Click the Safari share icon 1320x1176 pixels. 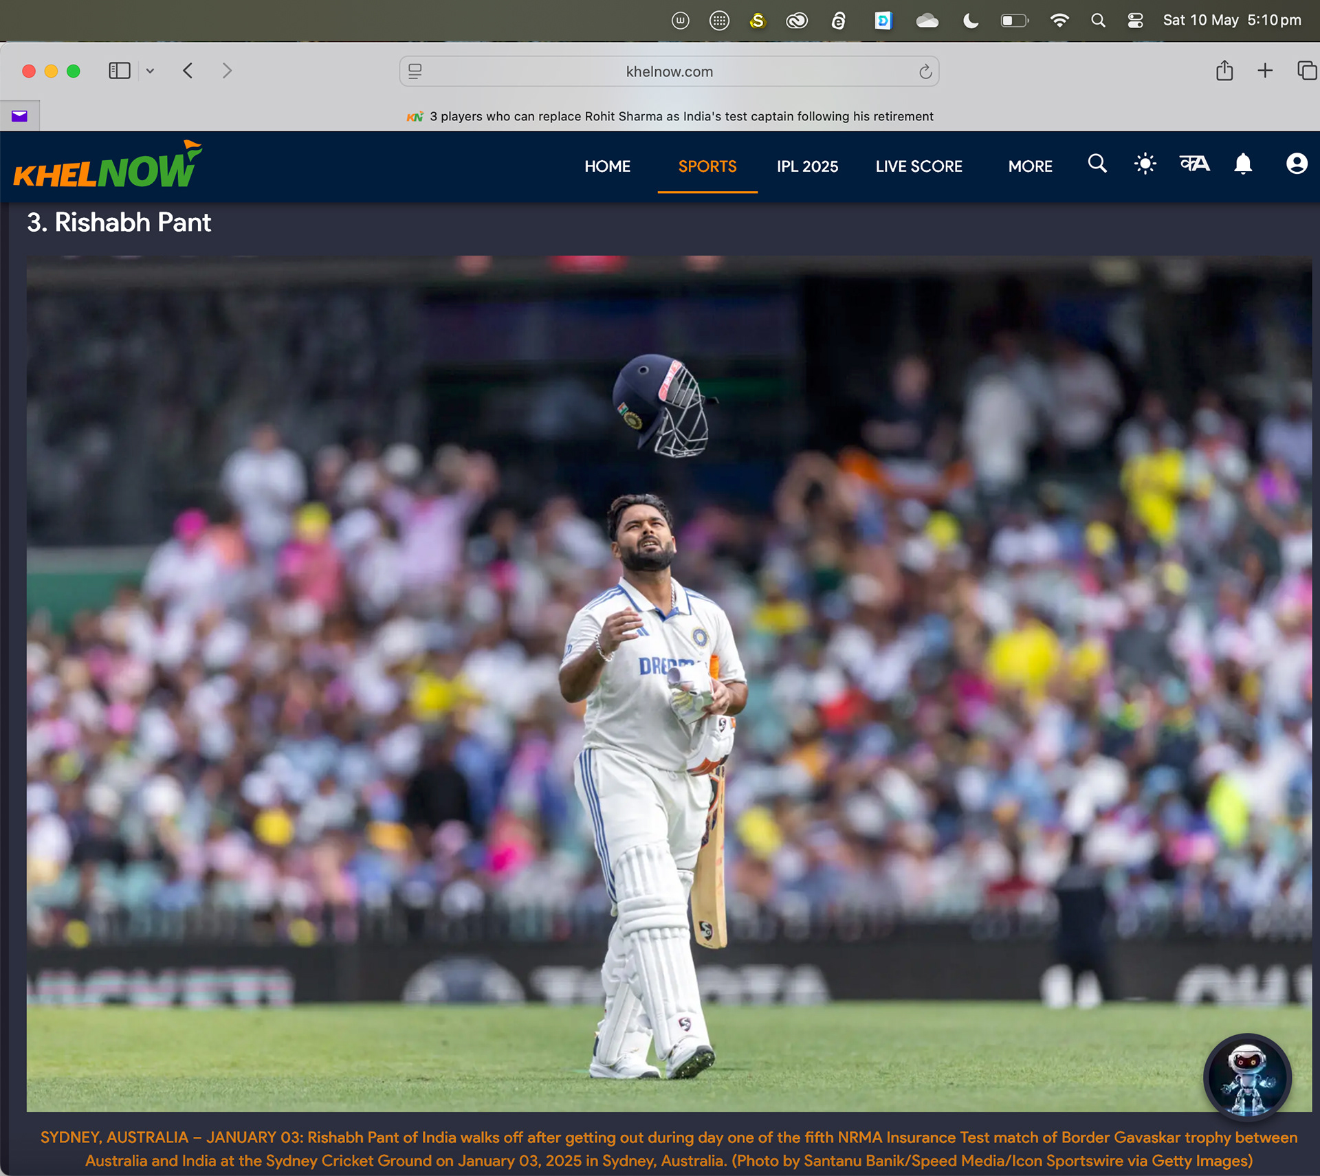coord(1224,71)
